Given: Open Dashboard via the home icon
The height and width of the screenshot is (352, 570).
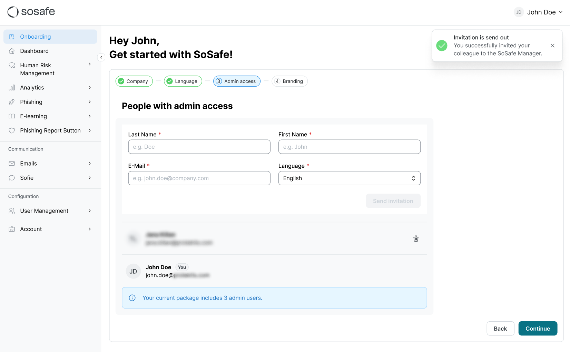Looking at the screenshot, I should [12, 51].
